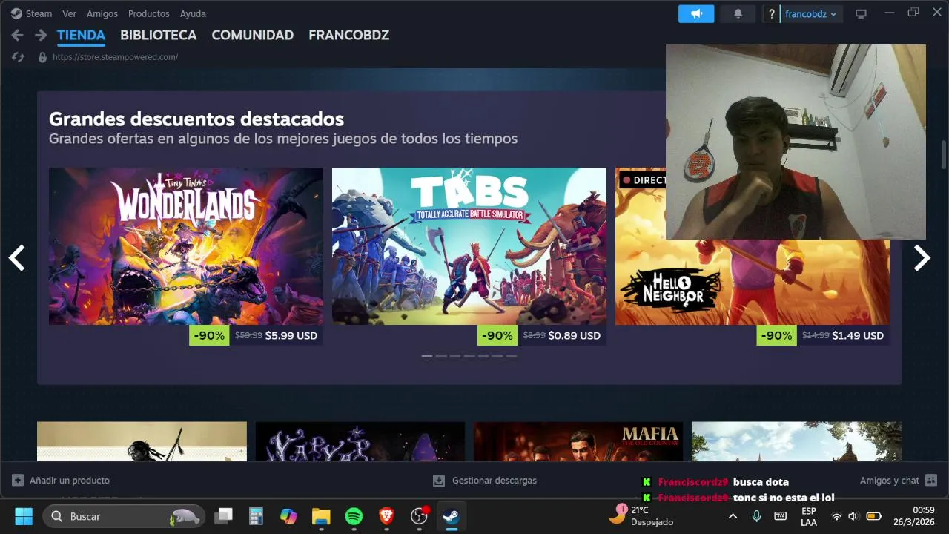Click the microphone tray icon
The height and width of the screenshot is (534, 949).
tap(756, 516)
